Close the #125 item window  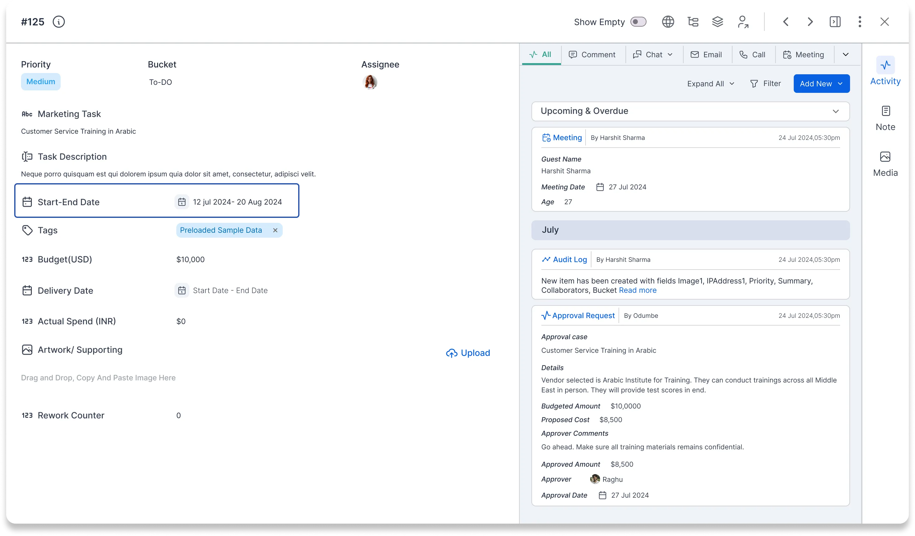[884, 22]
